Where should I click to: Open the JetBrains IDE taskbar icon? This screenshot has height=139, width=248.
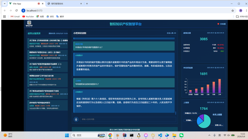pyautogui.click(x=125, y=135)
